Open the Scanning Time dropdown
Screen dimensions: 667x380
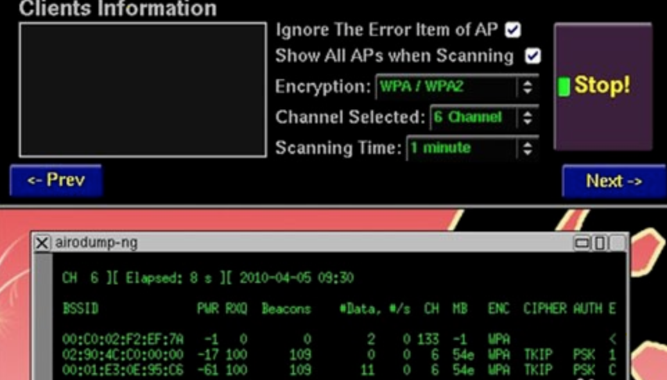[473, 148]
